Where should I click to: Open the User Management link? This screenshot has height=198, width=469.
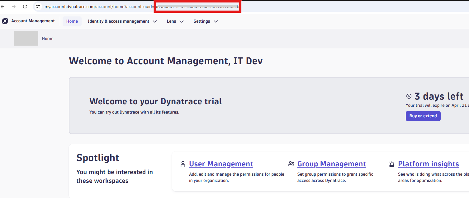coord(221,164)
